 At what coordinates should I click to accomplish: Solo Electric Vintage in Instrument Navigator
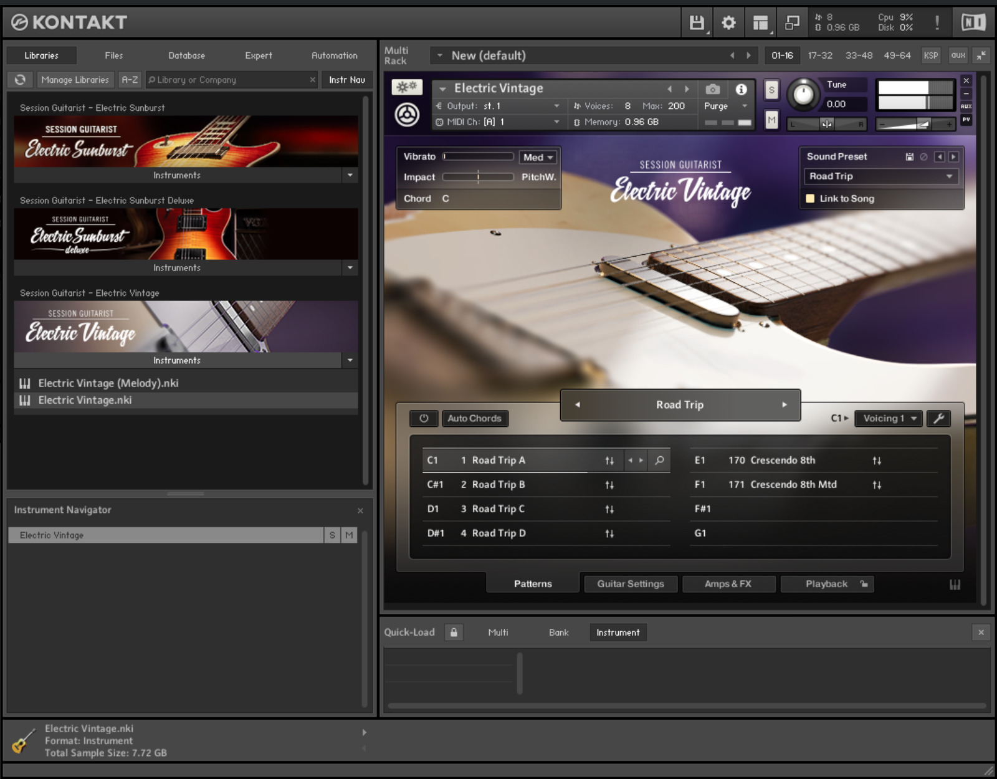[x=332, y=535]
